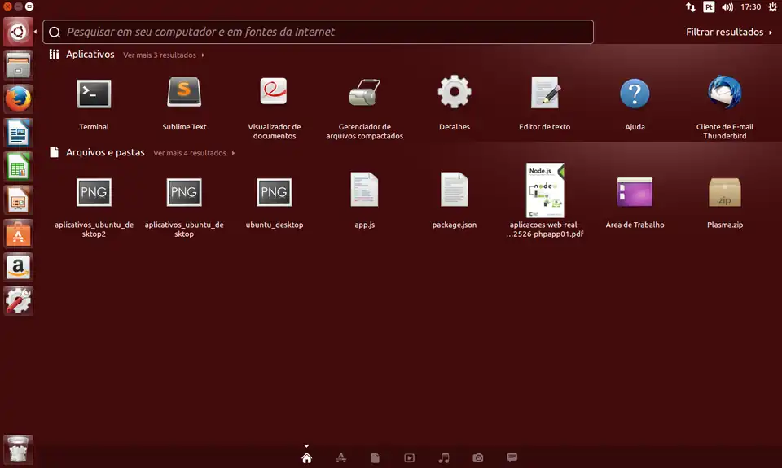The image size is (782, 468).
Task: Switch to the Files lens
Action: [x=375, y=457]
